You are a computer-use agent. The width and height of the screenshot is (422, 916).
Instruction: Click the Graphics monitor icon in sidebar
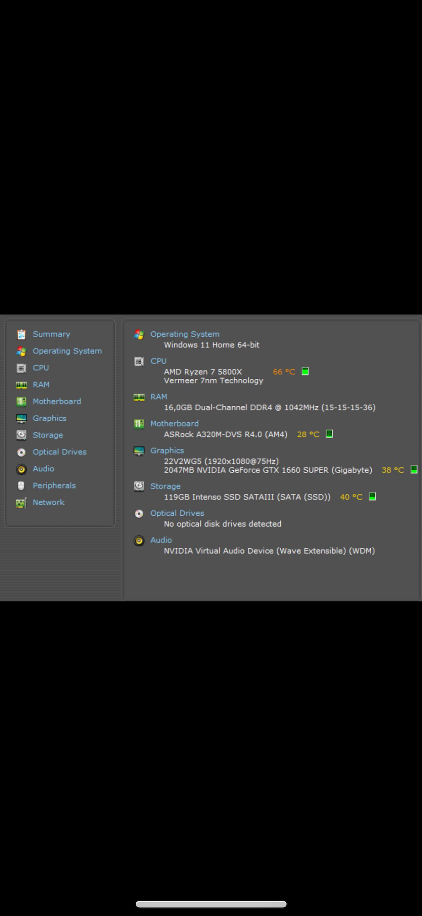[x=21, y=419]
